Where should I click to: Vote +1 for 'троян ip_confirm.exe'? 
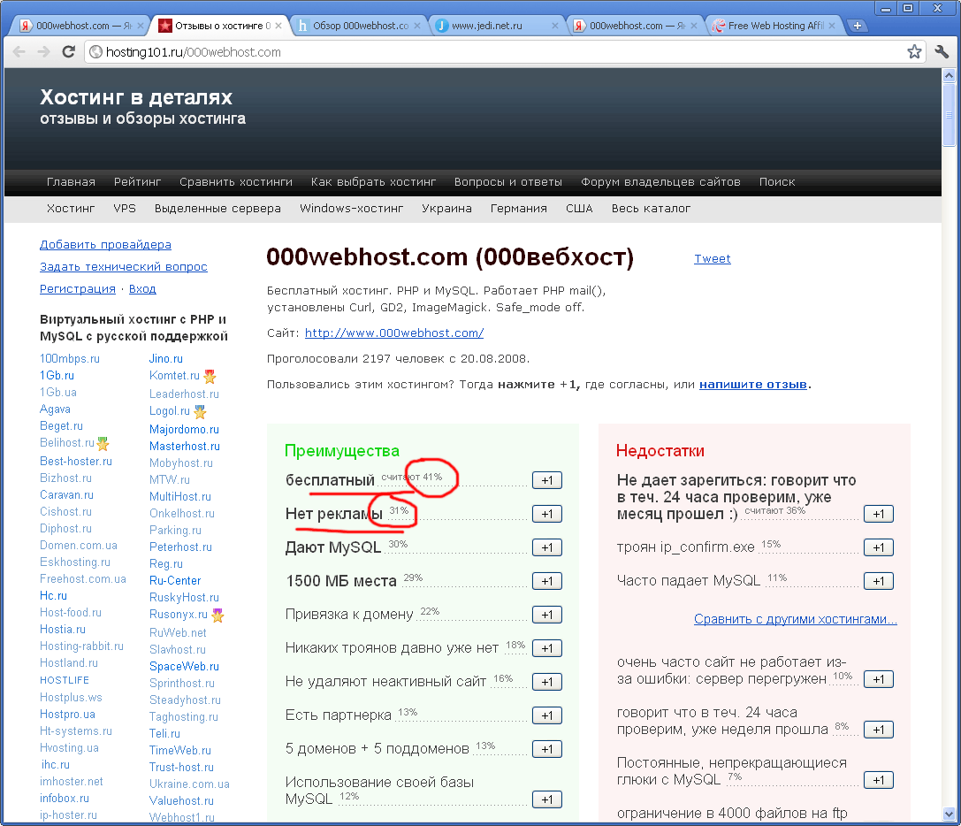pos(879,547)
